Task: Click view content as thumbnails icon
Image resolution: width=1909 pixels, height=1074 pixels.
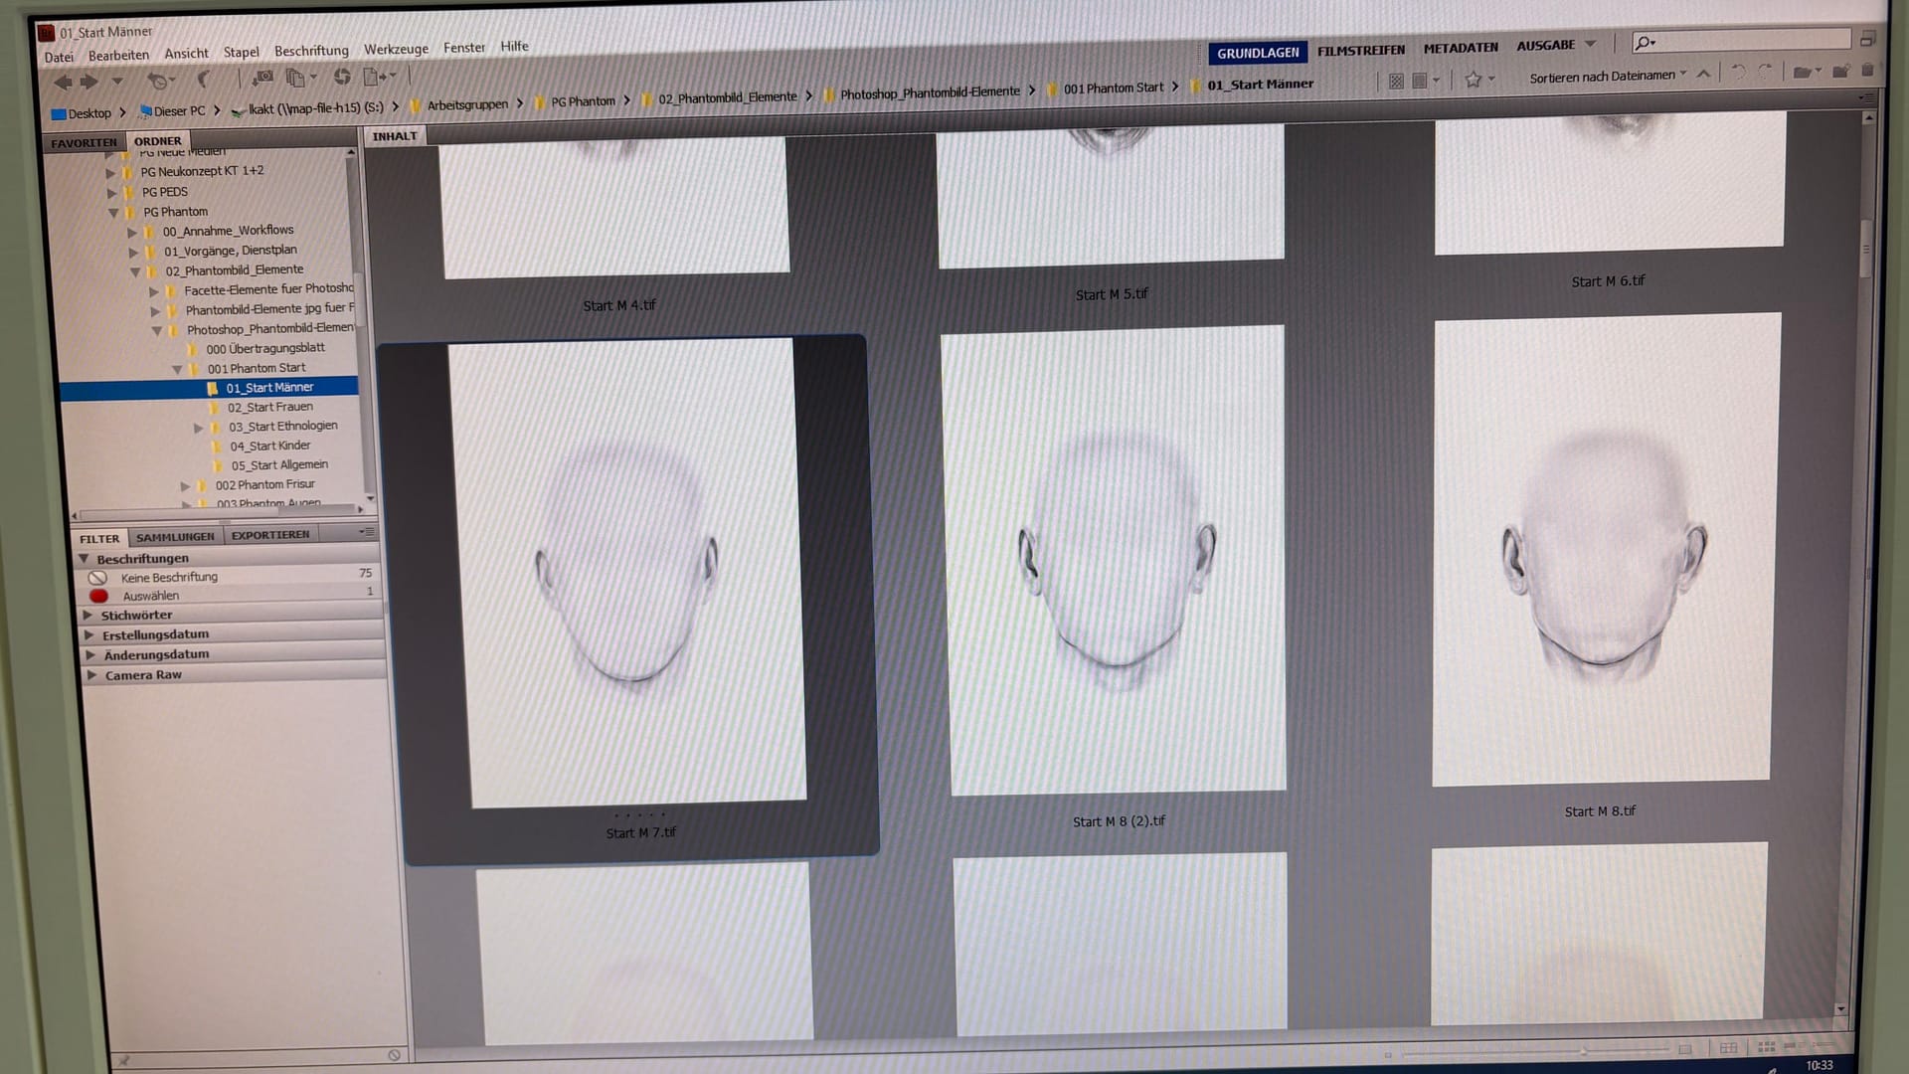Action: coord(1766,1046)
